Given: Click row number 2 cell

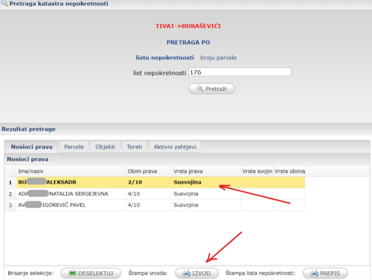Looking at the screenshot, I should (10, 194).
